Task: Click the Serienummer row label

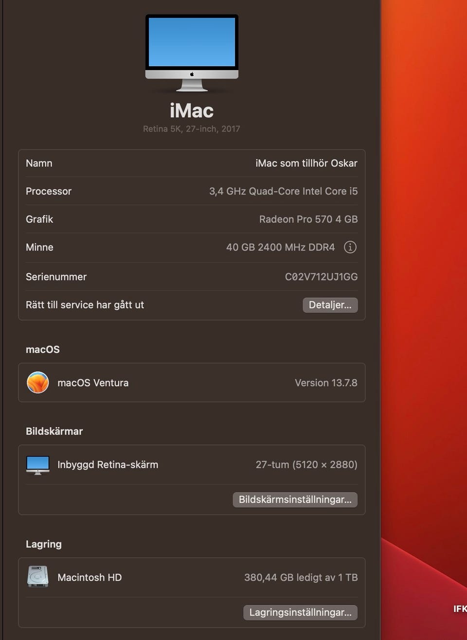Action: pyautogui.click(x=56, y=277)
